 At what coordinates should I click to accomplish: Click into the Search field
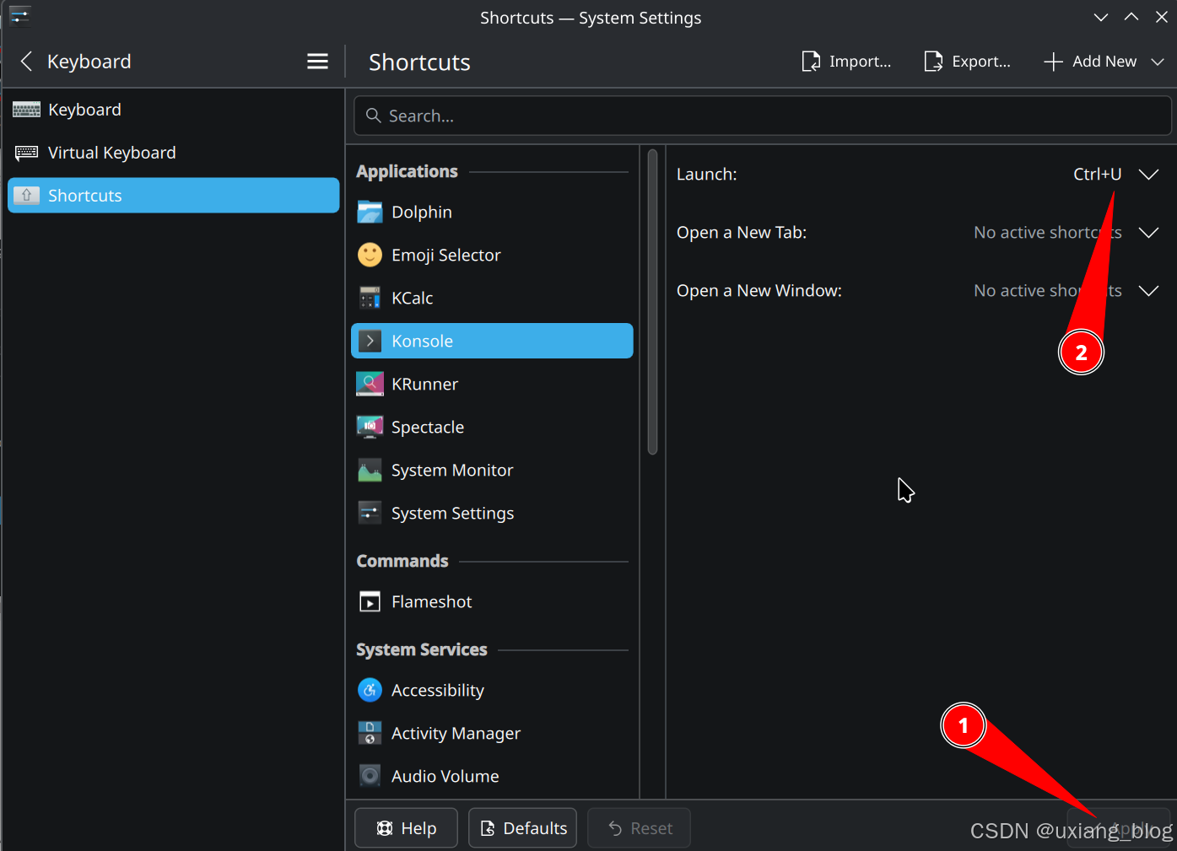[x=763, y=116]
